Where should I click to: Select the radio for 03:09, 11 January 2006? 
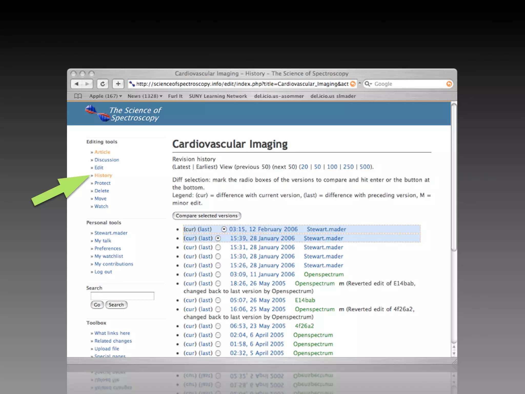pos(218,274)
